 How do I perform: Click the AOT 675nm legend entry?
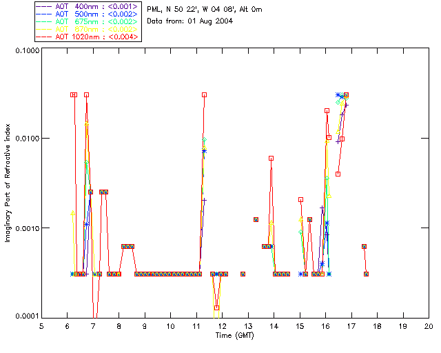(88, 21)
